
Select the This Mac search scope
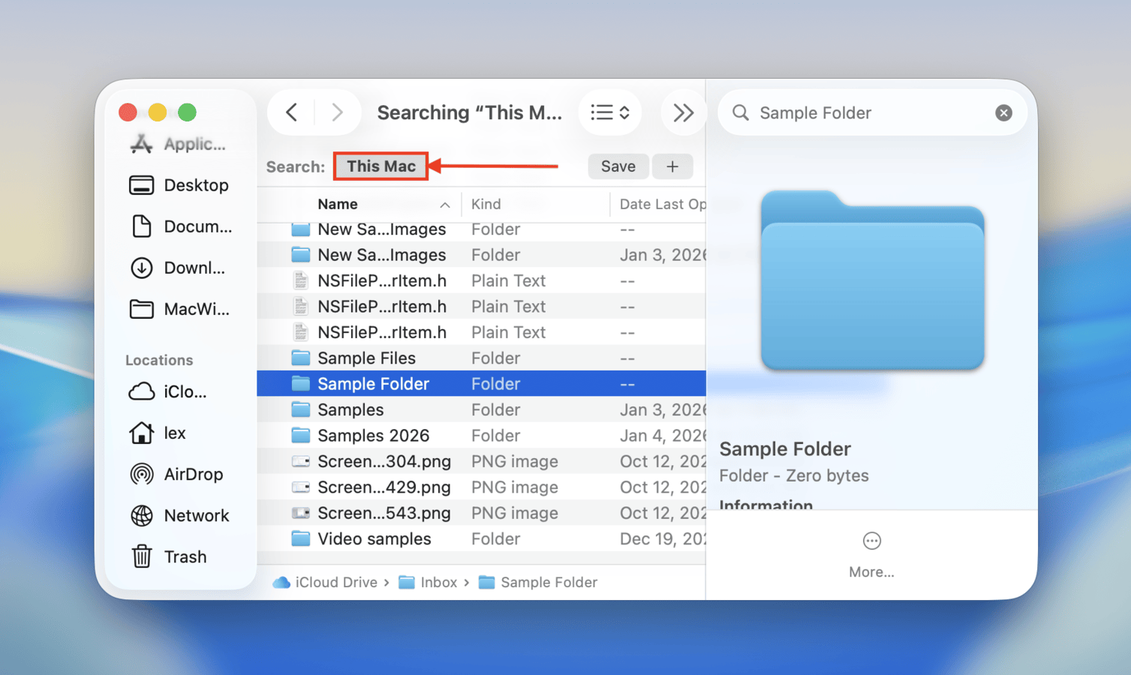click(x=381, y=166)
